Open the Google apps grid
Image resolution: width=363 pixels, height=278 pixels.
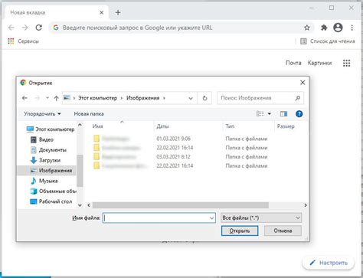(346, 63)
